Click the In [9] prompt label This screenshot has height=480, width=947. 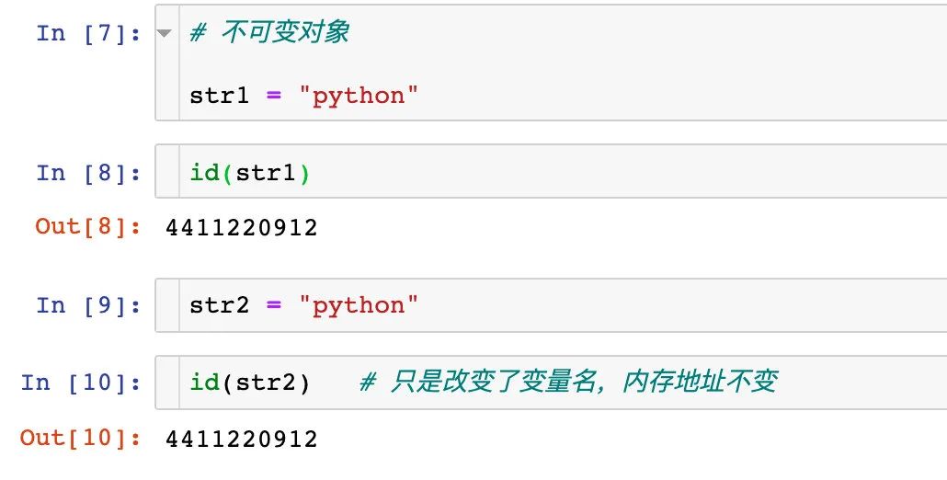(x=89, y=305)
